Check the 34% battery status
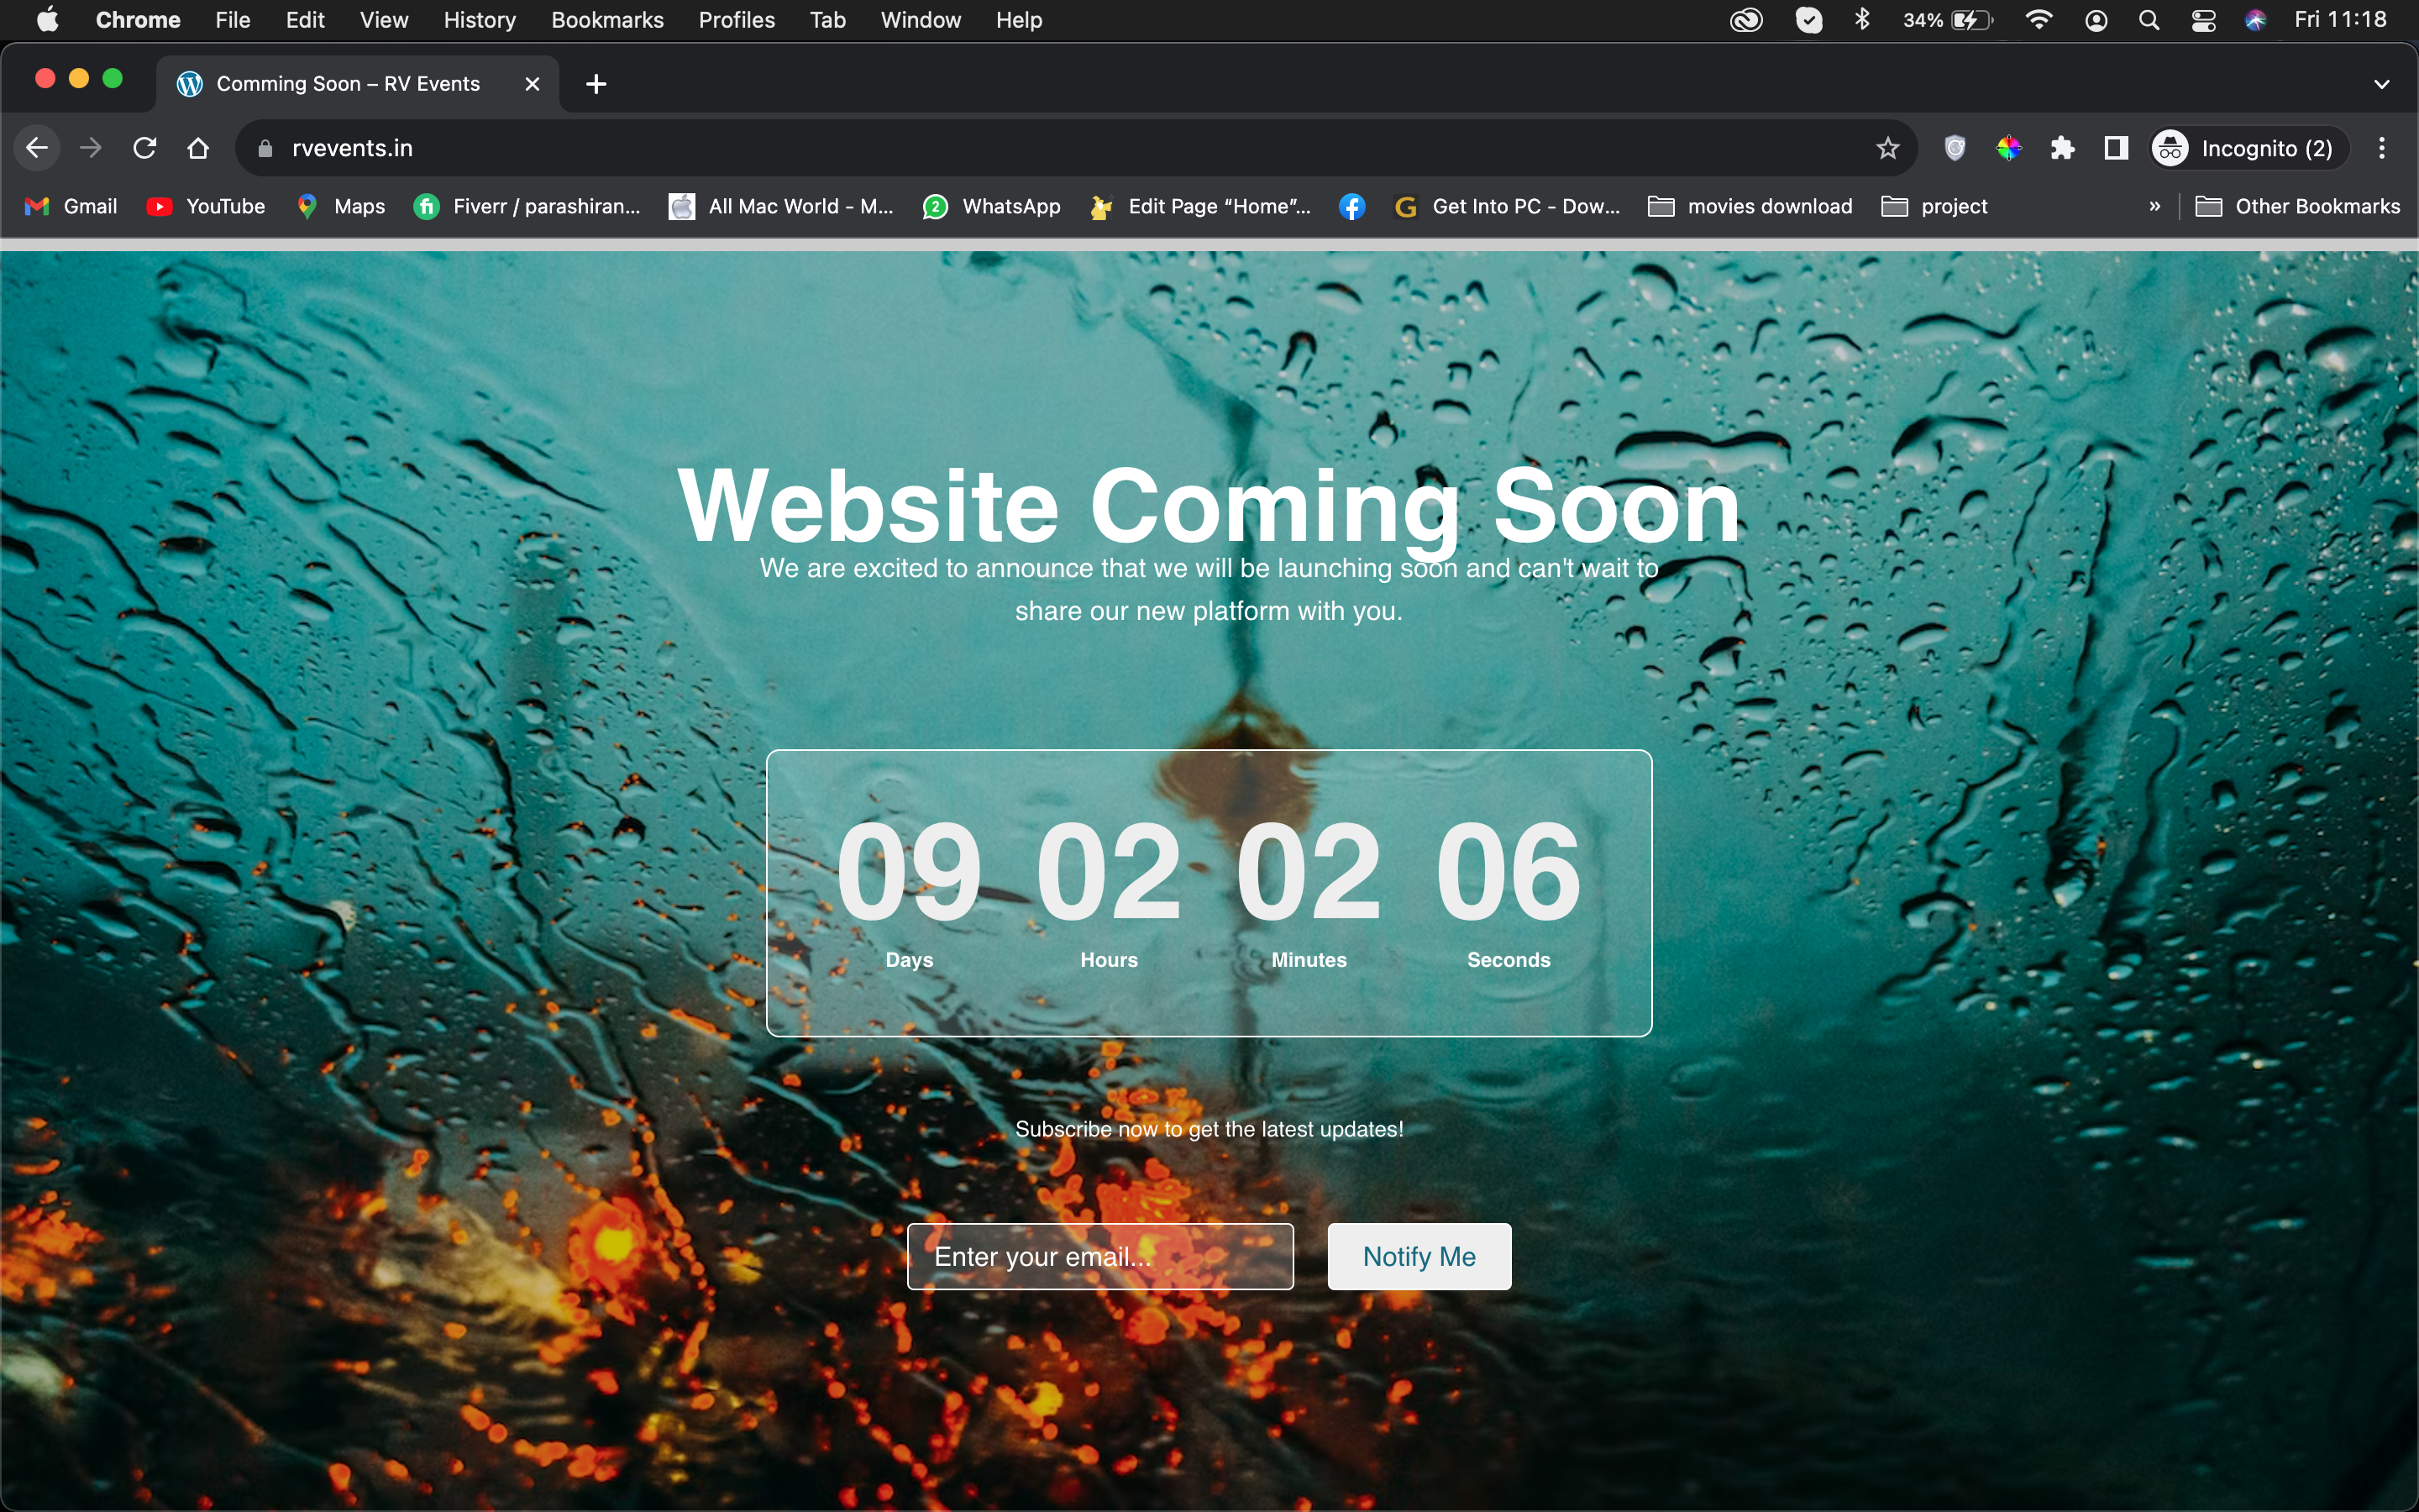The width and height of the screenshot is (2419, 1512). pos(1947,20)
